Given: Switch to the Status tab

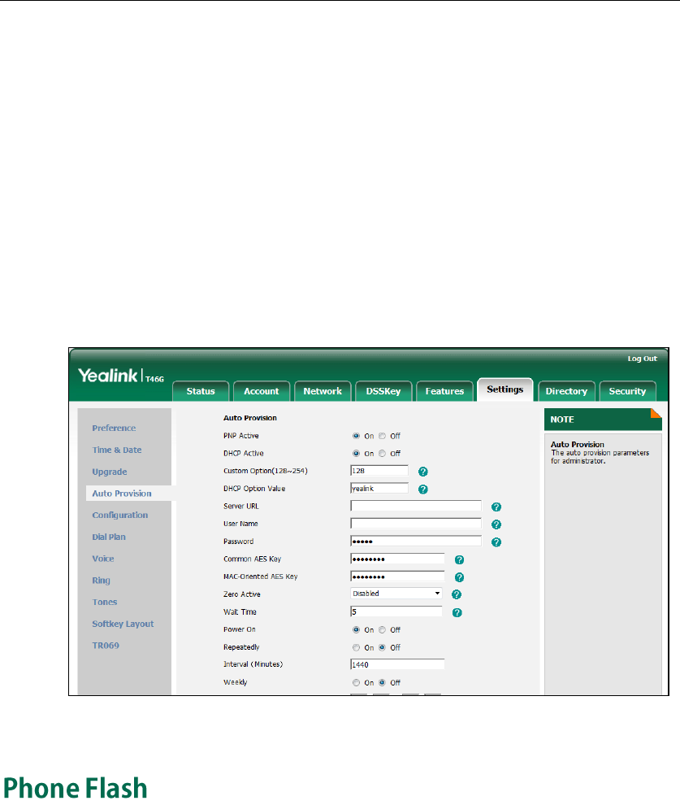Looking at the screenshot, I should (201, 391).
